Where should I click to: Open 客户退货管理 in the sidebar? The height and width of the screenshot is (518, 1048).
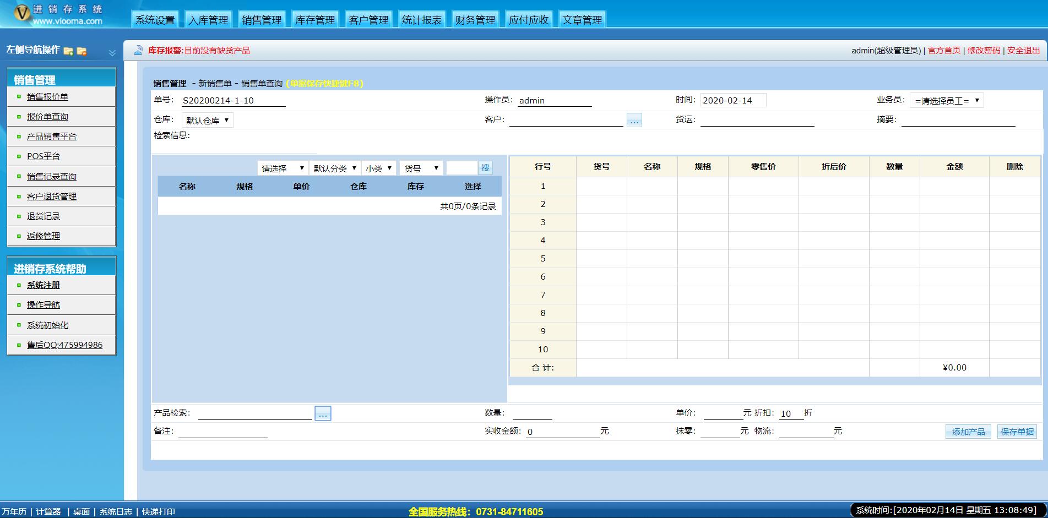tap(52, 197)
